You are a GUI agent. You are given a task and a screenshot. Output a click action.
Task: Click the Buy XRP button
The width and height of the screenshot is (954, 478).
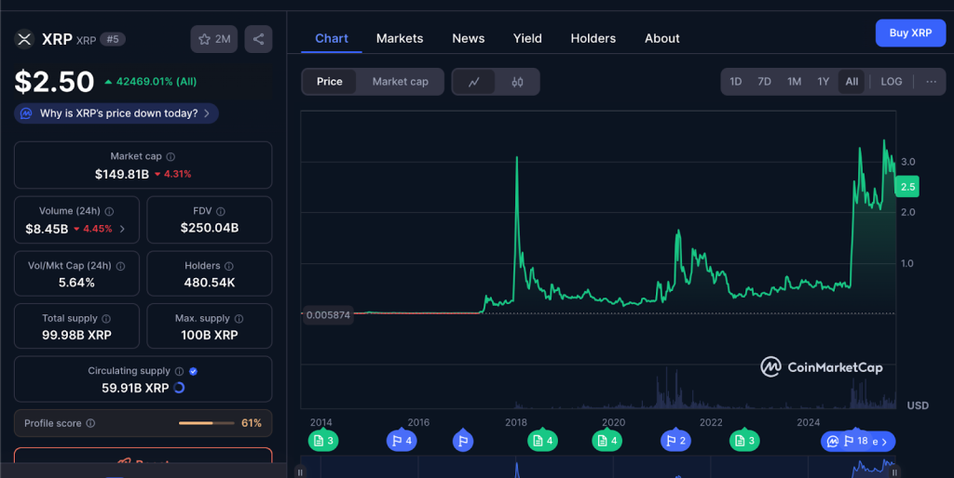(910, 33)
